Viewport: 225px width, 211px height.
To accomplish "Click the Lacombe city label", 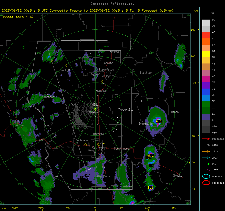I will coord(108,63).
